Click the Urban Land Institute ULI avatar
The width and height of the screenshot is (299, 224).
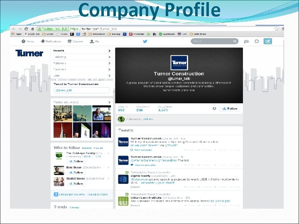point(123,201)
